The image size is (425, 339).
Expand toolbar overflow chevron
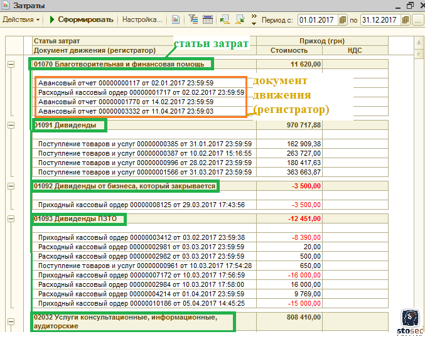254,19
